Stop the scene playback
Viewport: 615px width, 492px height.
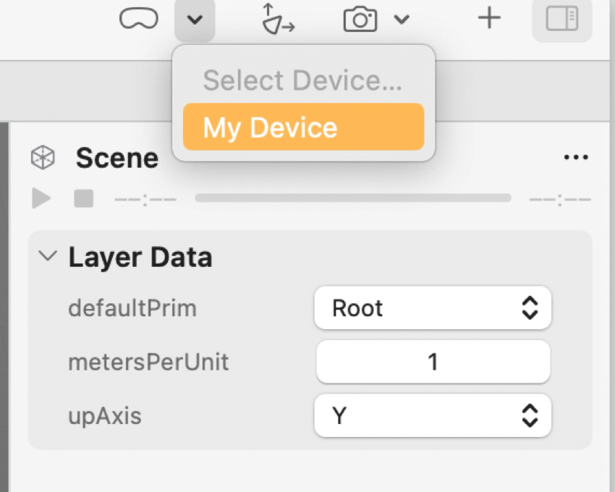pos(84,198)
